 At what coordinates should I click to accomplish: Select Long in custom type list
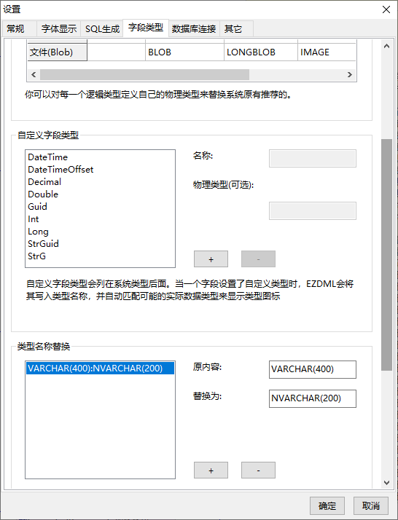[100, 232]
